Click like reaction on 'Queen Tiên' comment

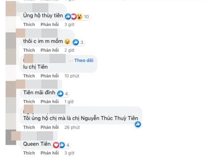pos(62,145)
